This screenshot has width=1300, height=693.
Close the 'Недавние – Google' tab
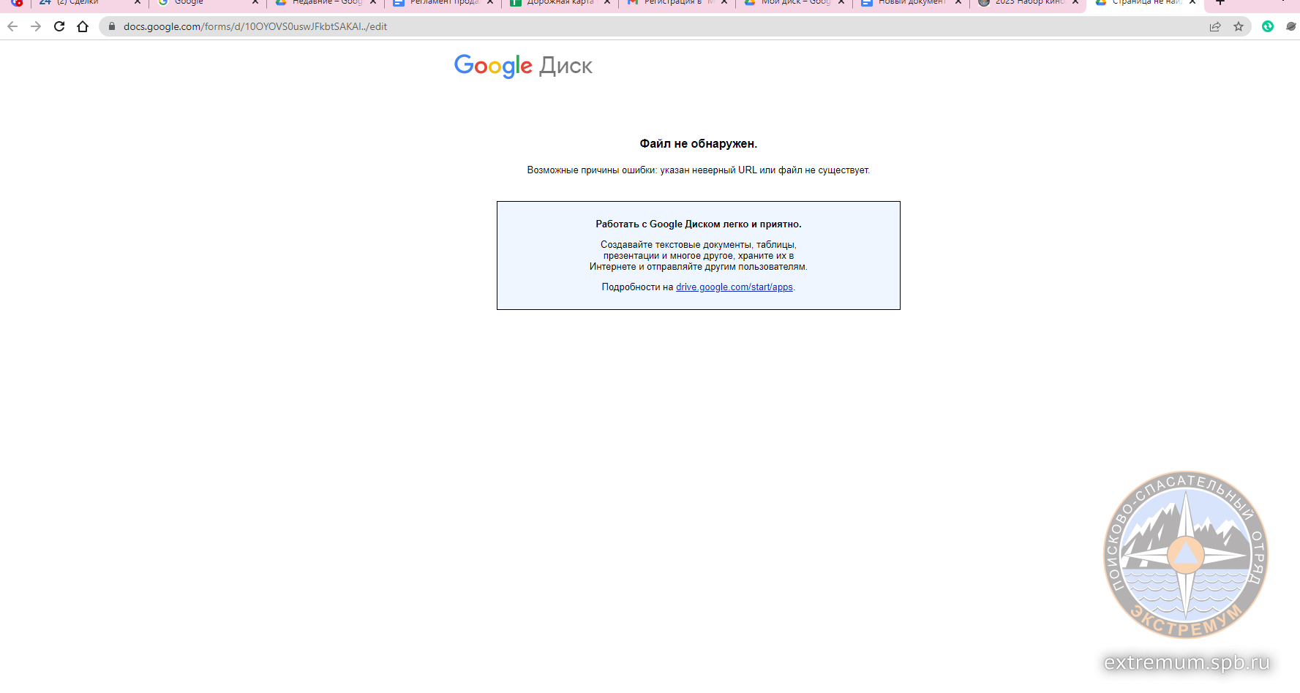click(x=373, y=2)
